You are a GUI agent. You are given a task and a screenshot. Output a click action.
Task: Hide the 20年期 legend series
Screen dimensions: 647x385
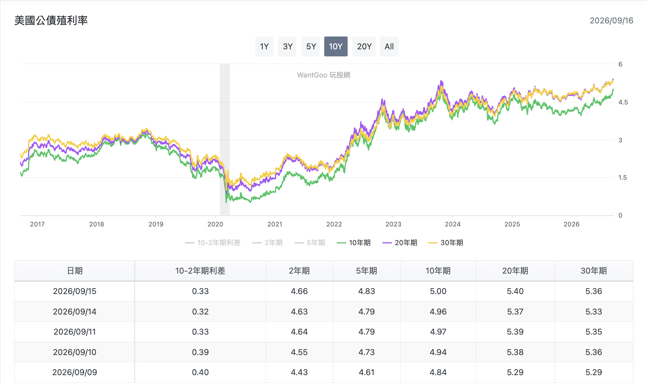click(x=400, y=243)
